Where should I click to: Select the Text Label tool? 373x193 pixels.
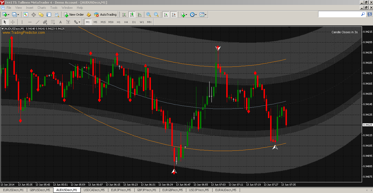pos(60,22)
